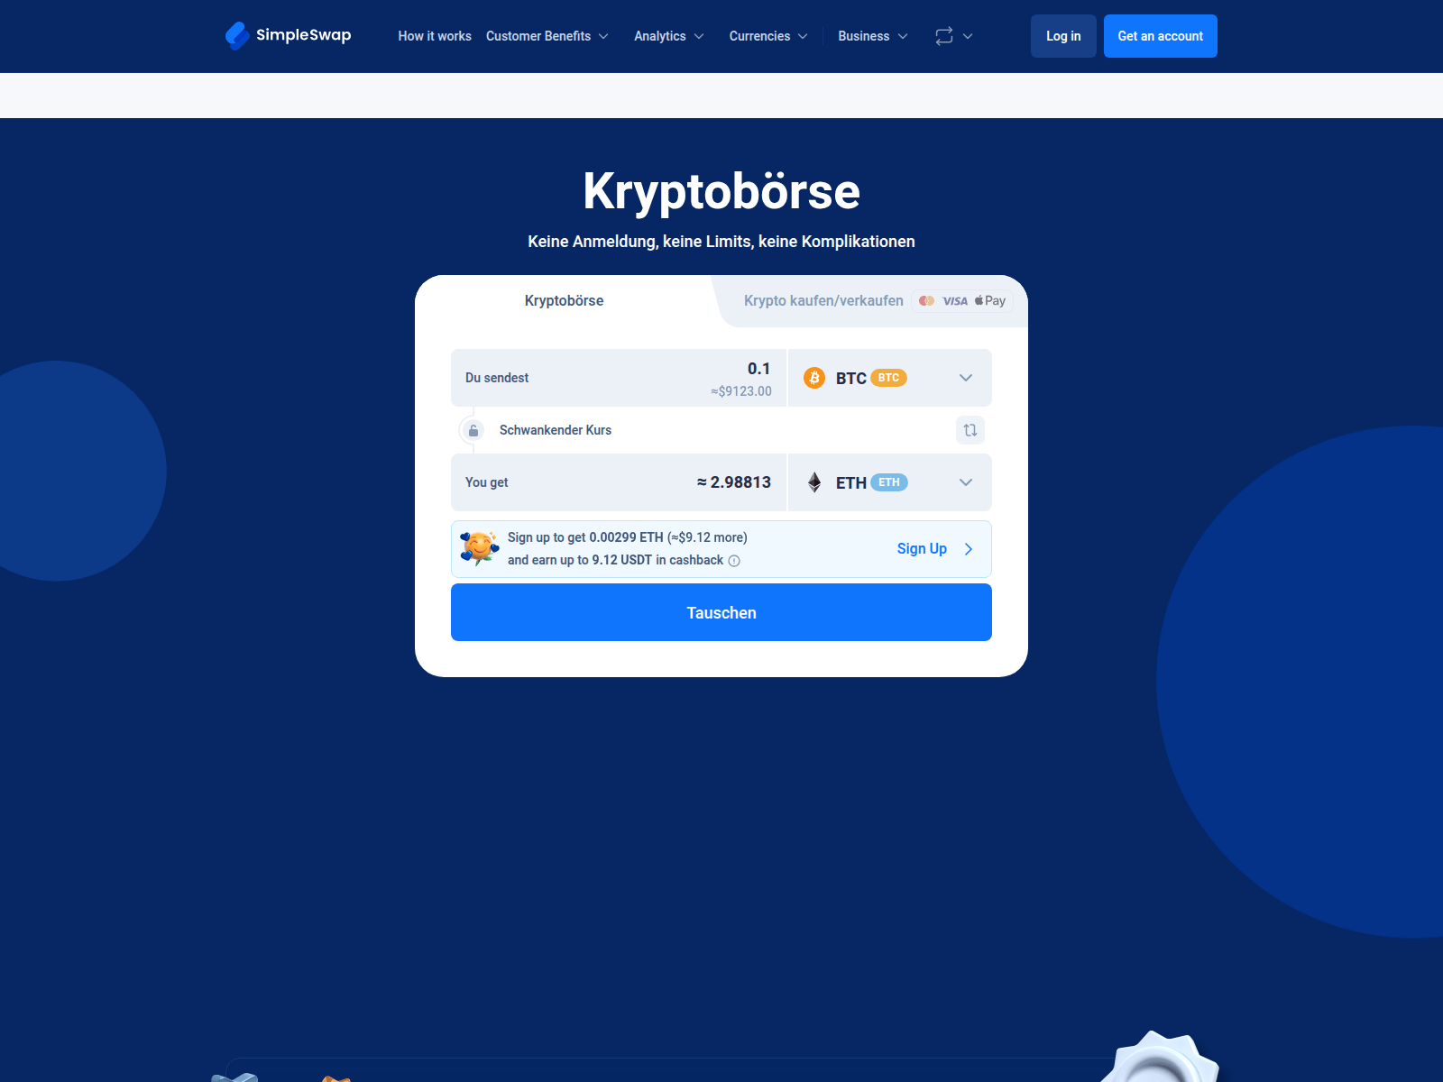This screenshot has height=1082, width=1443.
Task: Click the Schwankender Kurs label
Action: [x=556, y=430]
